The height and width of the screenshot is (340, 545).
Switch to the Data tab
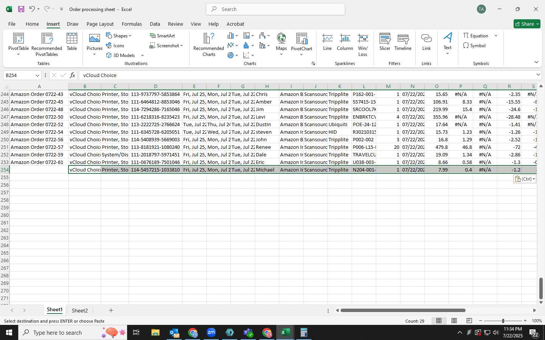tap(155, 24)
